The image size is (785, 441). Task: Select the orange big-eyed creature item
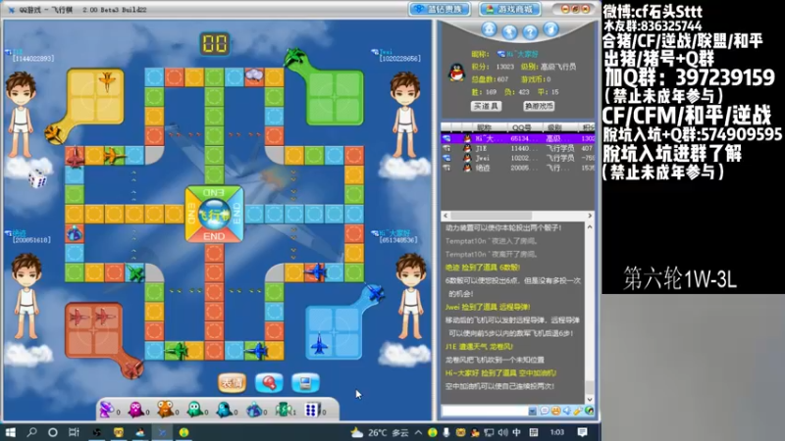[165, 410]
